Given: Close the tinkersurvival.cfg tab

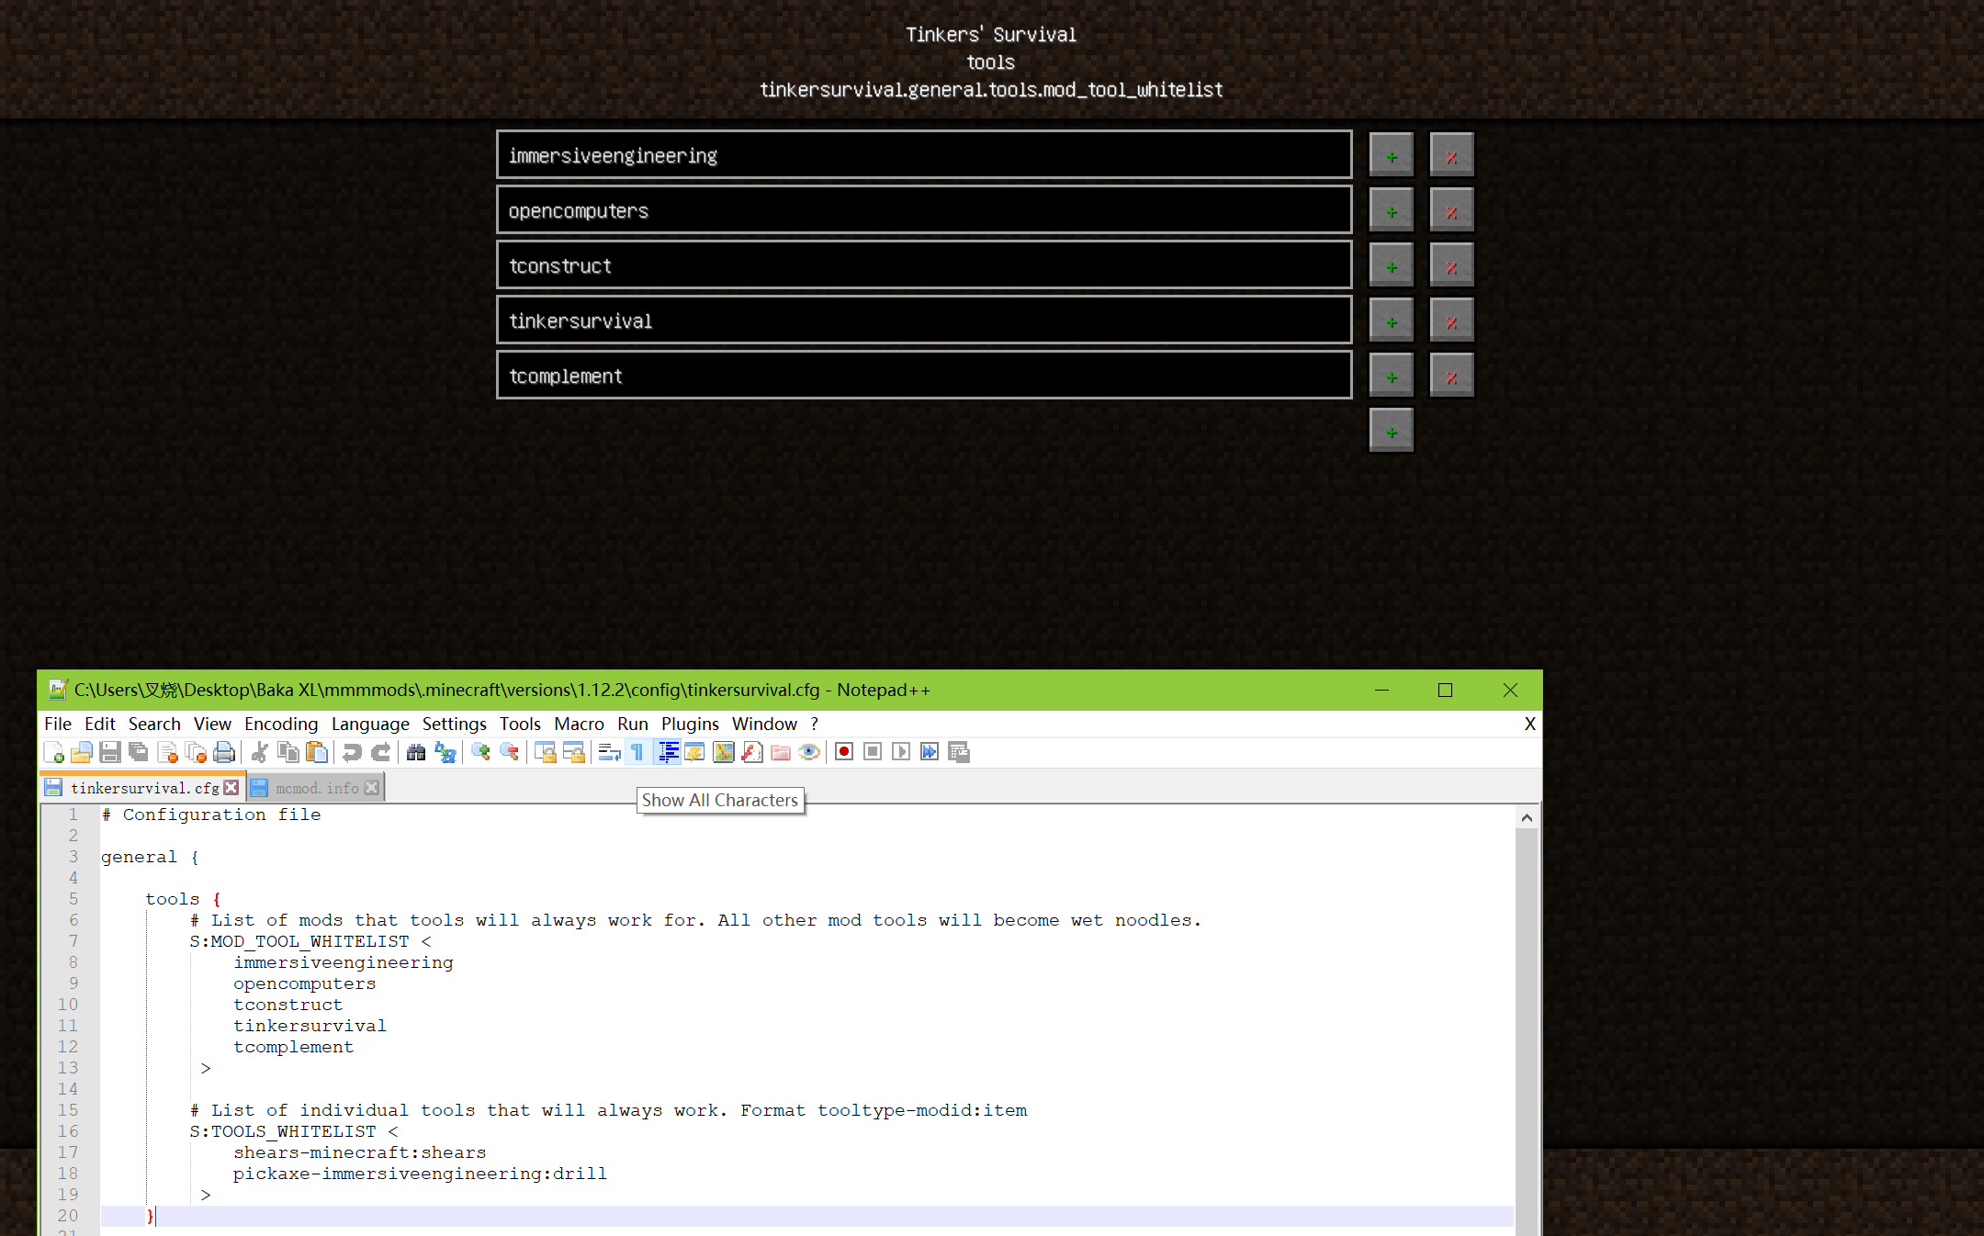Looking at the screenshot, I should point(231,788).
